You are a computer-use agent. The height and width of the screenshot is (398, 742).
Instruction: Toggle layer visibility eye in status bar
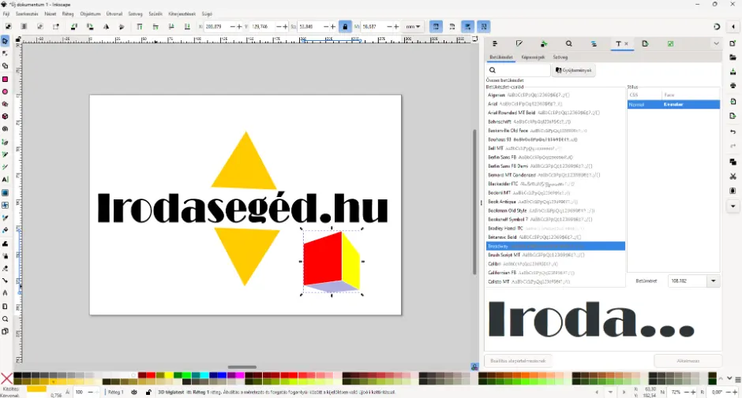pos(134,392)
